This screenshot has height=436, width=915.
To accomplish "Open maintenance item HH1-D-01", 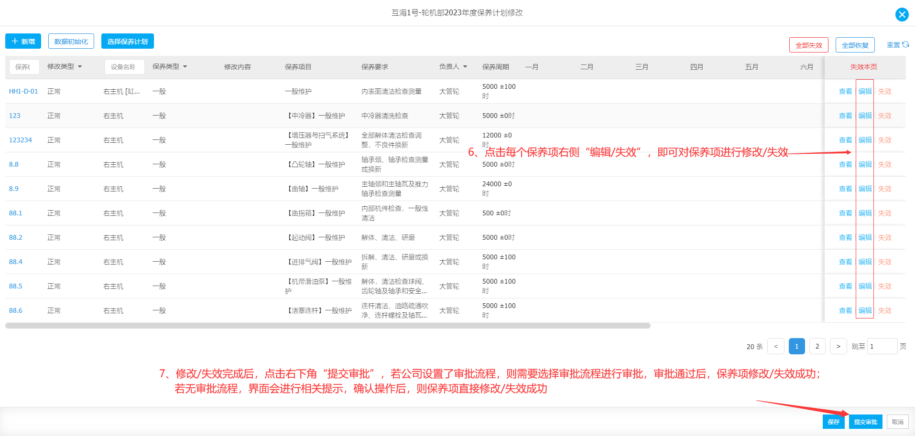I will (x=23, y=91).
